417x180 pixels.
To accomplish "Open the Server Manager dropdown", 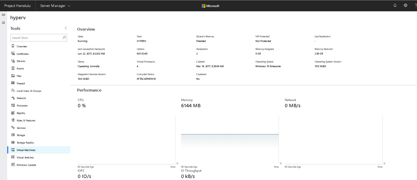I will tap(55, 6).
